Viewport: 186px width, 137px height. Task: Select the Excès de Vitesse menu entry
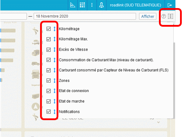coord(73,50)
